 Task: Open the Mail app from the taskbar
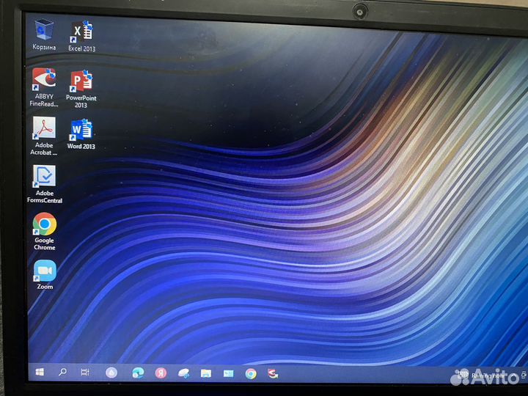(x=228, y=373)
